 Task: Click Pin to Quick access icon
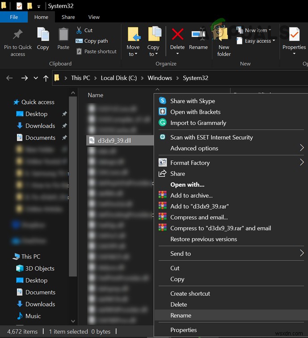pyautogui.click(x=18, y=35)
